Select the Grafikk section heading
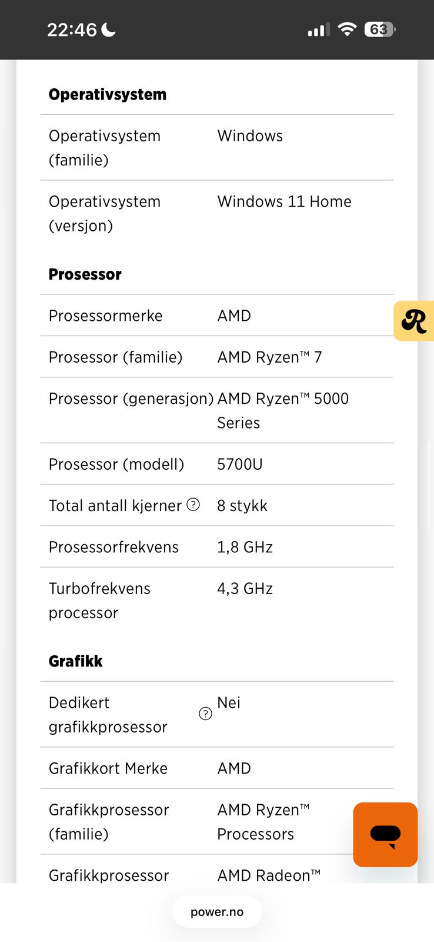The image size is (434, 942). click(x=76, y=661)
